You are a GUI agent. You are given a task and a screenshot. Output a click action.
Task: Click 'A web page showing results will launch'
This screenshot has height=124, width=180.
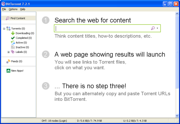(x=110, y=54)
